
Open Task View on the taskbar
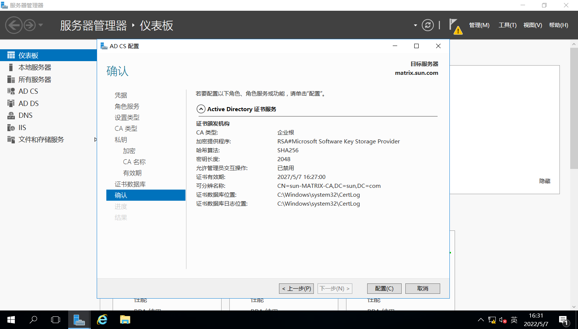tap(56, 320)
